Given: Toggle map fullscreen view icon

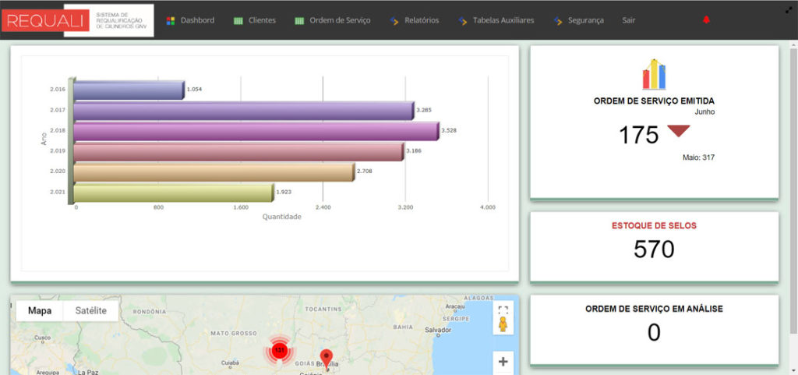Looking at the screenshot, I should pyautogui.click(x=503, y=310).
